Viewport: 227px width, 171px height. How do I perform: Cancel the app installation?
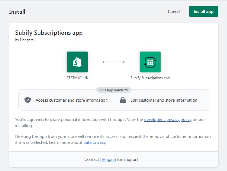[x=174, y=12]
